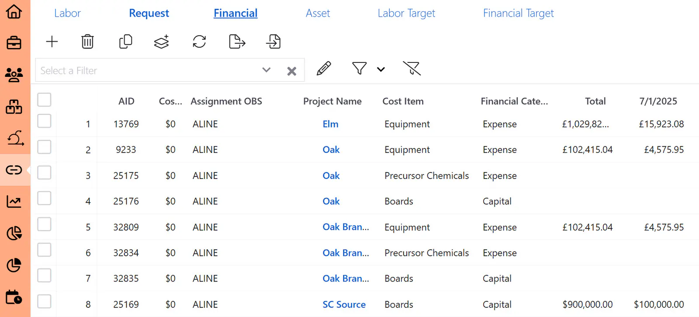Viewport: 699px width, 317px height.
Task: Click the link chain sidebar icon
Action: (x=14, y=169)
